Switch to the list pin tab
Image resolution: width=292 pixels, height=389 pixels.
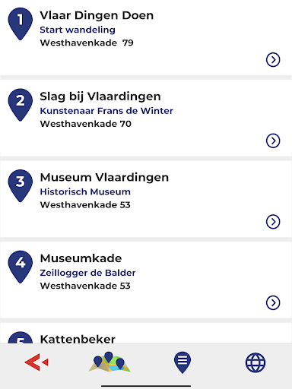182,362
